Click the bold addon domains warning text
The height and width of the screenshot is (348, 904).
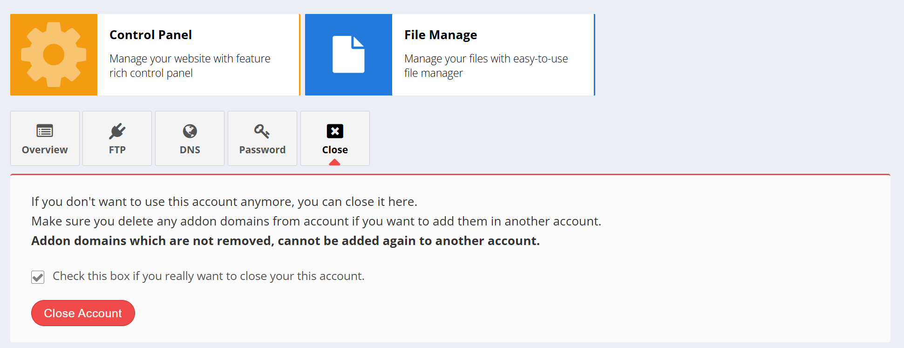tap(285, 241)
